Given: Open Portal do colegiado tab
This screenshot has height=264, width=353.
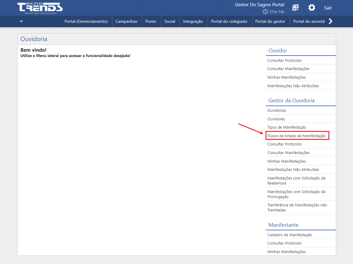Looking at the screenshot, I should pos(229,21).
